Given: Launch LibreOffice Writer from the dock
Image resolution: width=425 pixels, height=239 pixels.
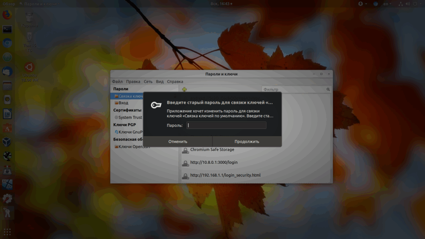Looking at the screenshot, I should pos(7,114).
